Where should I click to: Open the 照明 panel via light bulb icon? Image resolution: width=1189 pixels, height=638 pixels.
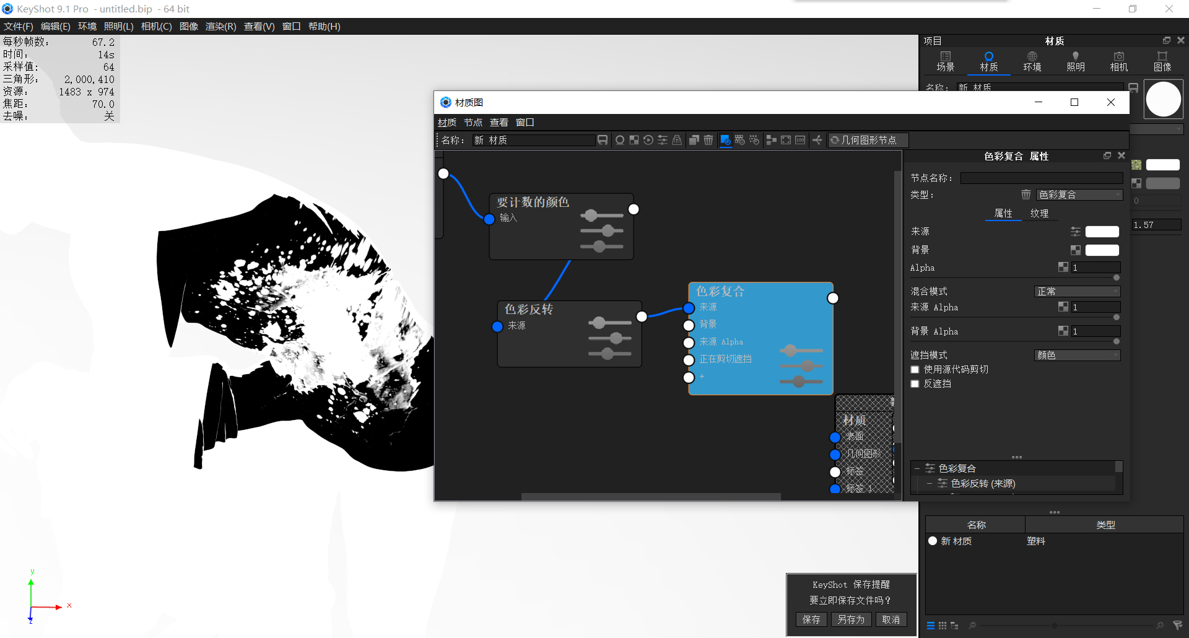[x=1076, y=60]
